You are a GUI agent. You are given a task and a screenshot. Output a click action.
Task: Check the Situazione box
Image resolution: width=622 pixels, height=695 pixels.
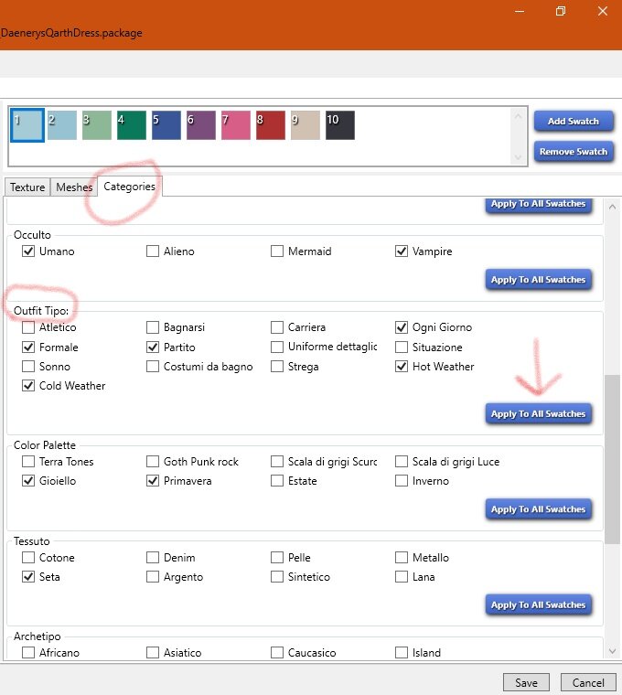point(402,347)
